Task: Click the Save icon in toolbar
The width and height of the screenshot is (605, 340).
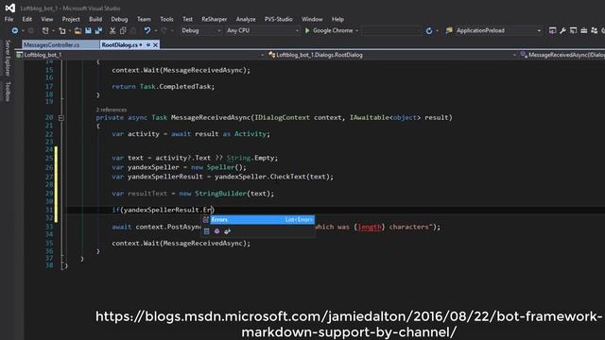Action: tap(88, 30)
